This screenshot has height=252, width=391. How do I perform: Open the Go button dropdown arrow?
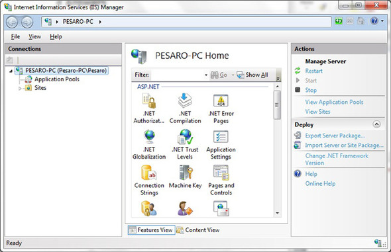point(233,75)
